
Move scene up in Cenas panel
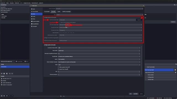(10, 73)
